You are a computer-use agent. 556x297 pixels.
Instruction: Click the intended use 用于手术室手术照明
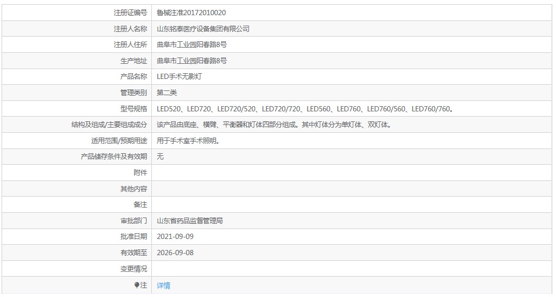188,141
